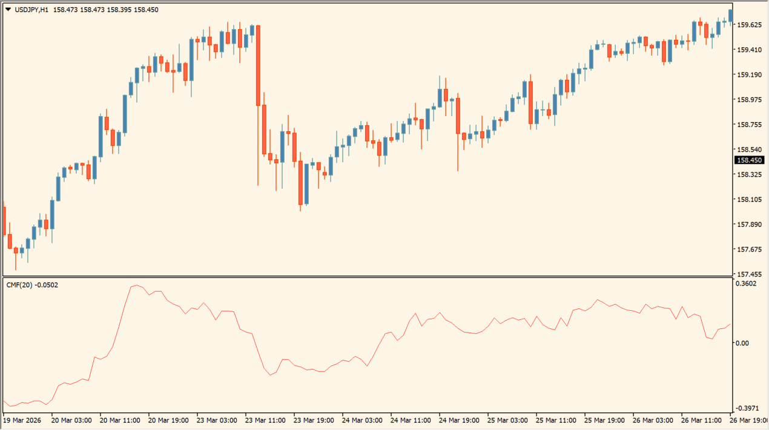Viewport: 769px width, 430px height.
Task: Click the last blue candle at far right
Action: 731,15
